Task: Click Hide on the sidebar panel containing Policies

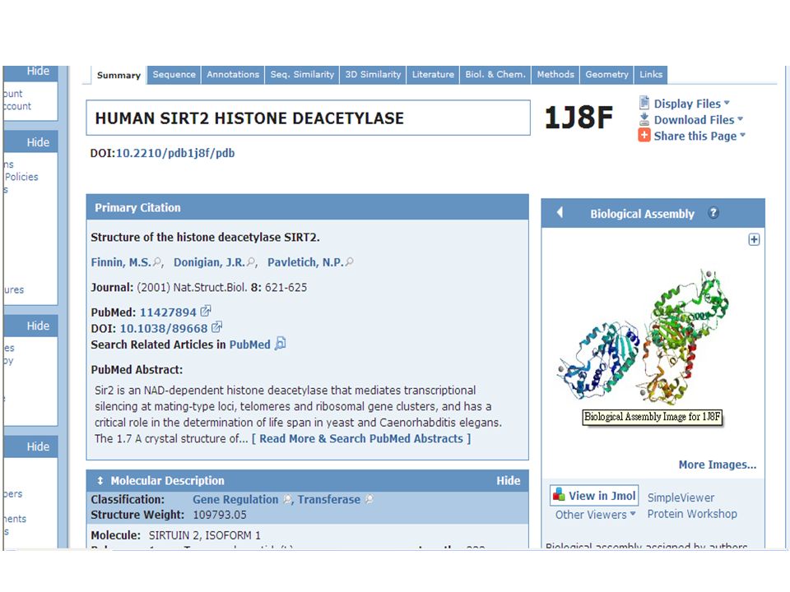Action: coord(39,142)
